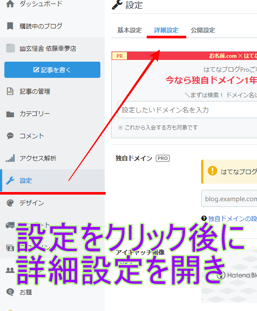
Task: Click the Hatena Blog eyecatch preview image
Action: (229, 275)
